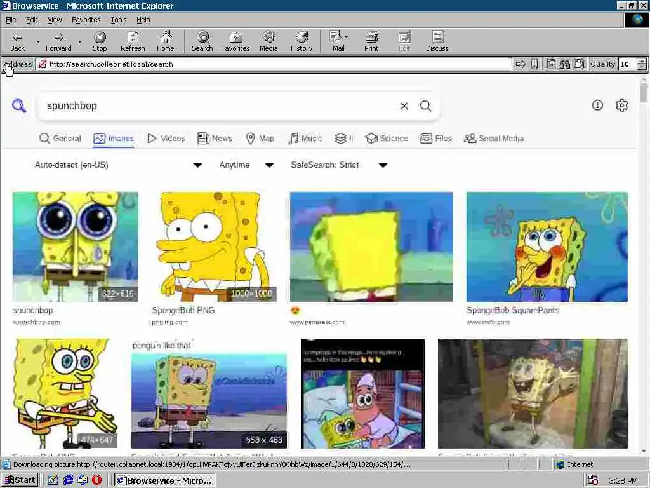
Task: Open the blushing SpongeBob imdb thumbnail
Action: pyautogui.click(x=547, y=247)
